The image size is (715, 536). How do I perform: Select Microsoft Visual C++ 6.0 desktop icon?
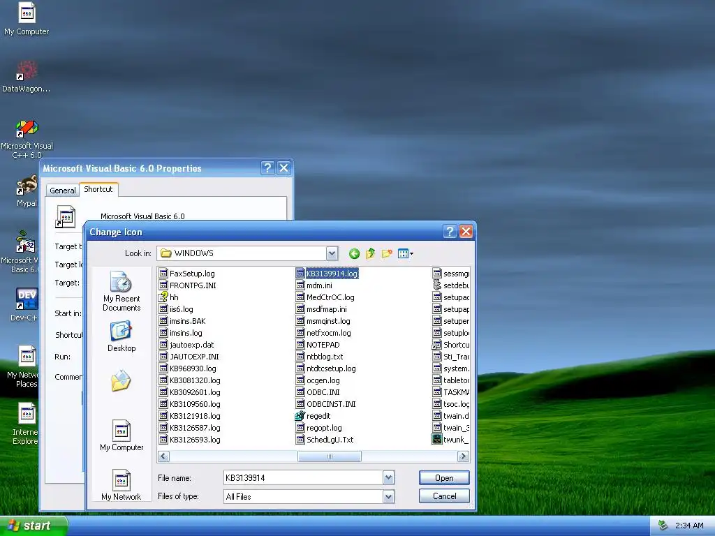(27, 139)
